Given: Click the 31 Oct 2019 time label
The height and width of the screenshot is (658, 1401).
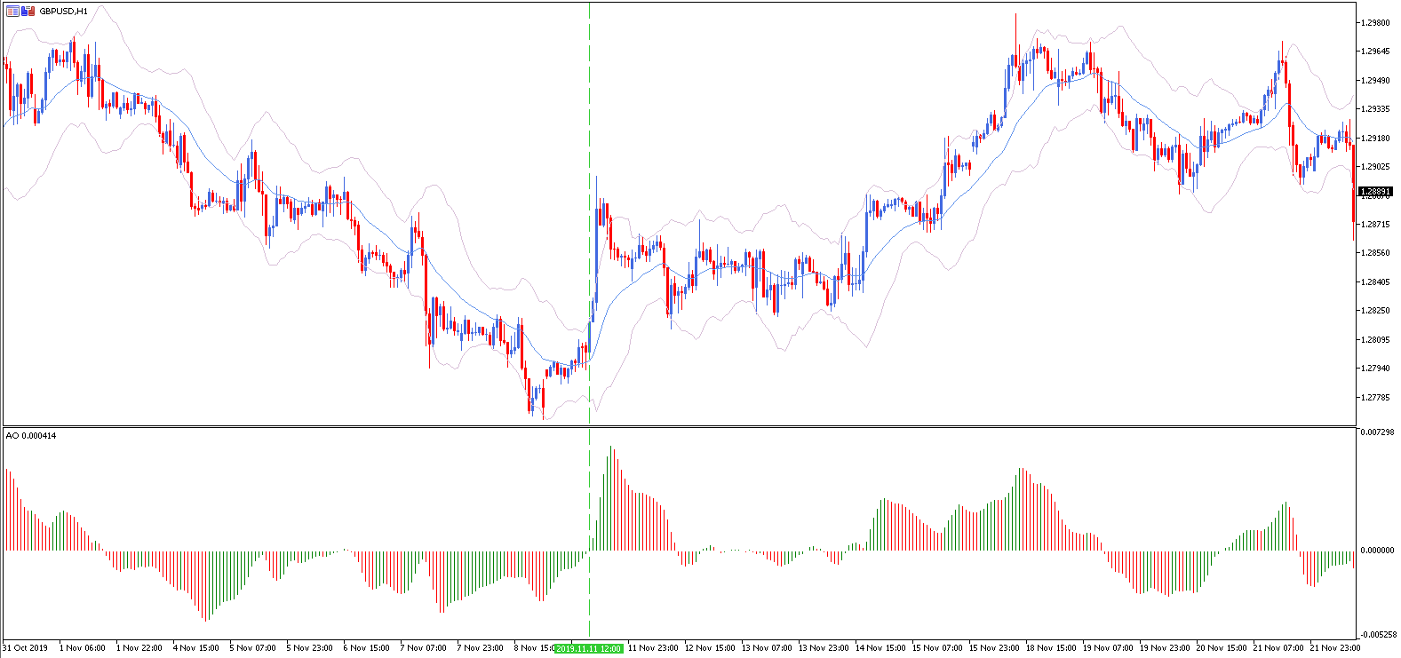Looking at the screenshot, I should [x=26, y=648].
